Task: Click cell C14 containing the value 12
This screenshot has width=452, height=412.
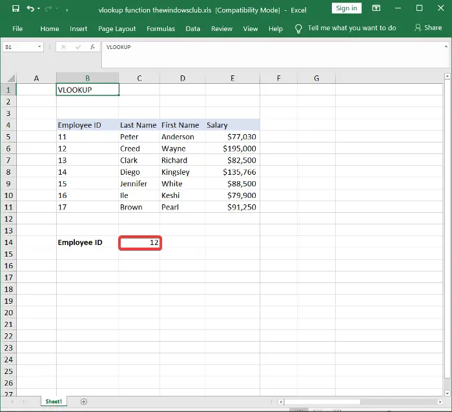Action: (140, 242)
